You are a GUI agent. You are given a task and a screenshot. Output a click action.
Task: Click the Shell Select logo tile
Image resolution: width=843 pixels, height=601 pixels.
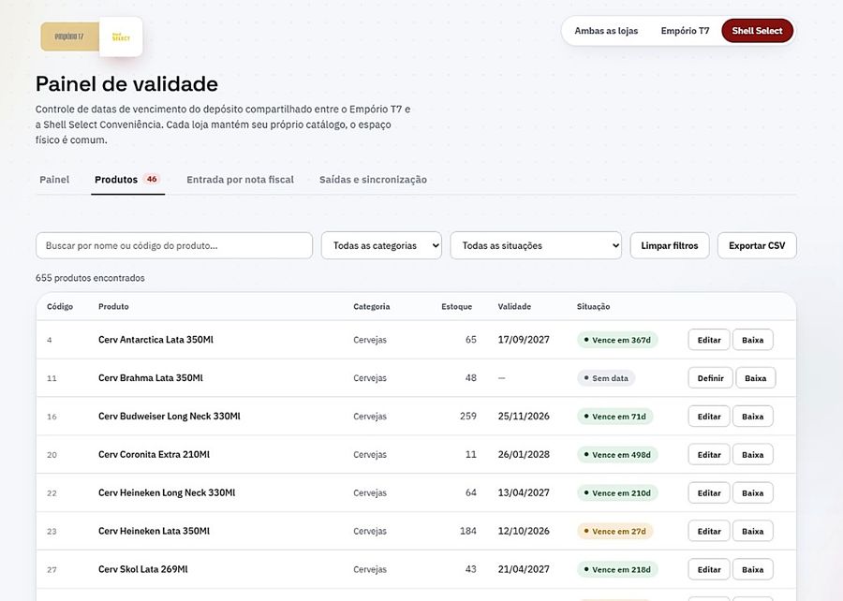pyautogui.click(x=121, y=37)
